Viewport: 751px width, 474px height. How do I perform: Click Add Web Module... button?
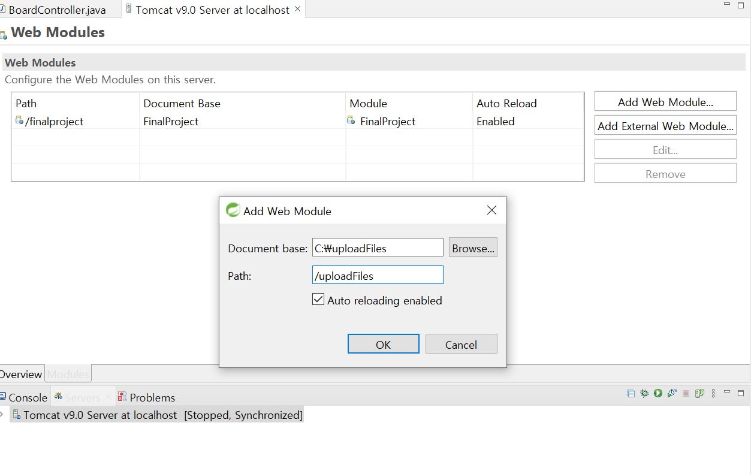pyautogui.click(x=665, y=102)
